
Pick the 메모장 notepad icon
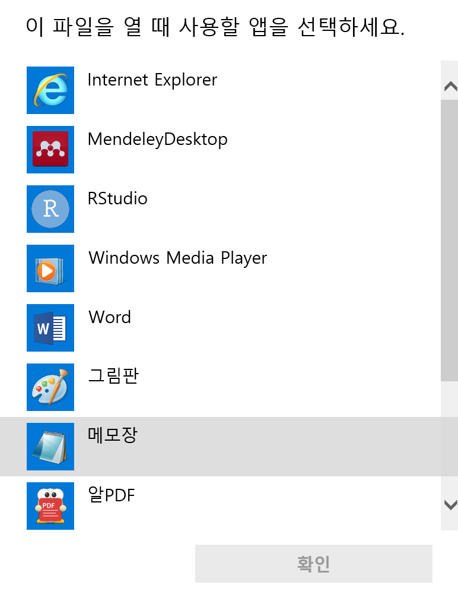tap(50, 447)
